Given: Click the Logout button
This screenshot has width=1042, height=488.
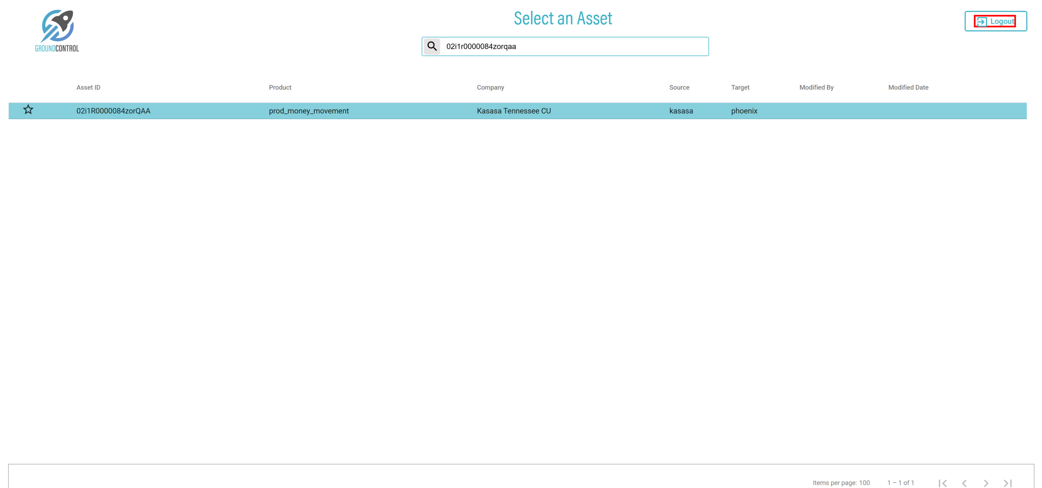Looking at the screenshot, I should (x=995, y=21).
